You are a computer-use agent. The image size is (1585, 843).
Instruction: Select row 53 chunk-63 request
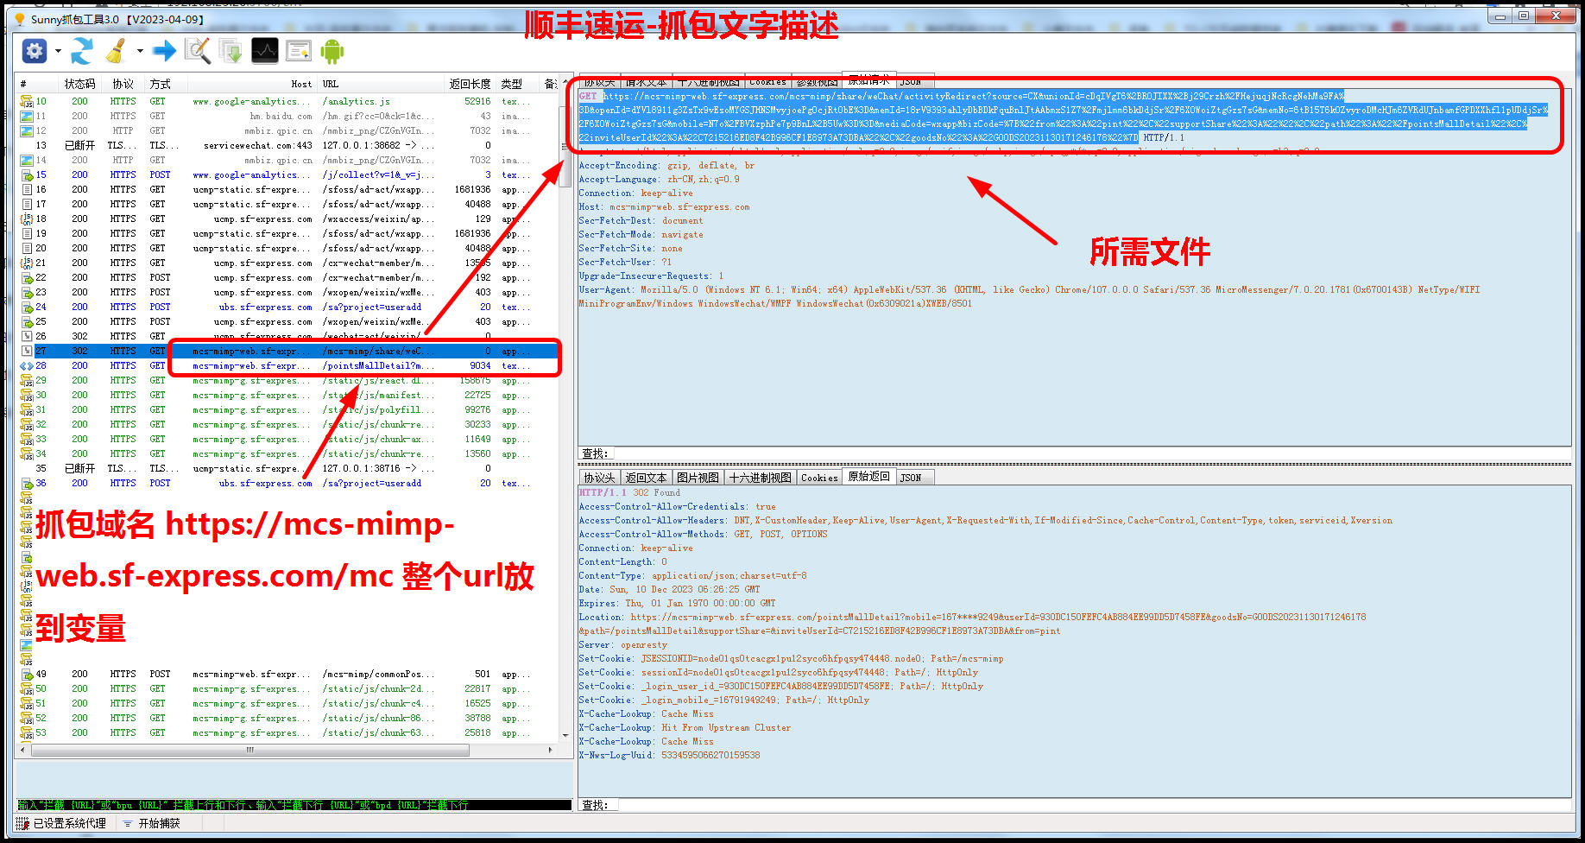point(288,732)
